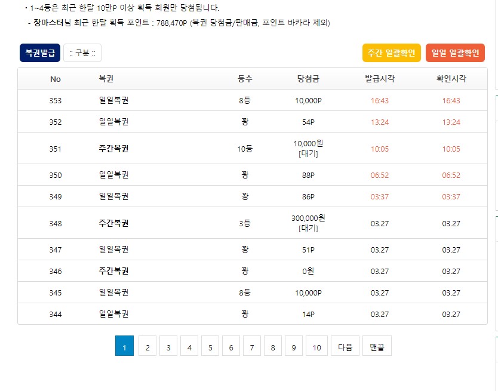
Task: Click the 일일 일괄확인 button
Action: point(455,53)
